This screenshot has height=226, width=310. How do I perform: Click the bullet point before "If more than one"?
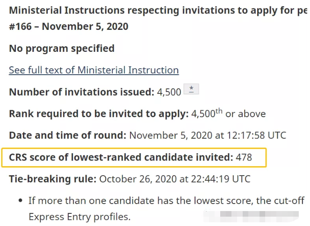pyautogui.click(x=20, y=201)
